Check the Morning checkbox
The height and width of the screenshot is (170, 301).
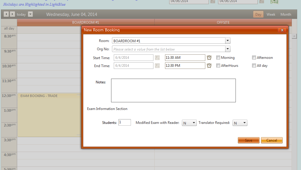pyautogui.click(x=218, y=57)
